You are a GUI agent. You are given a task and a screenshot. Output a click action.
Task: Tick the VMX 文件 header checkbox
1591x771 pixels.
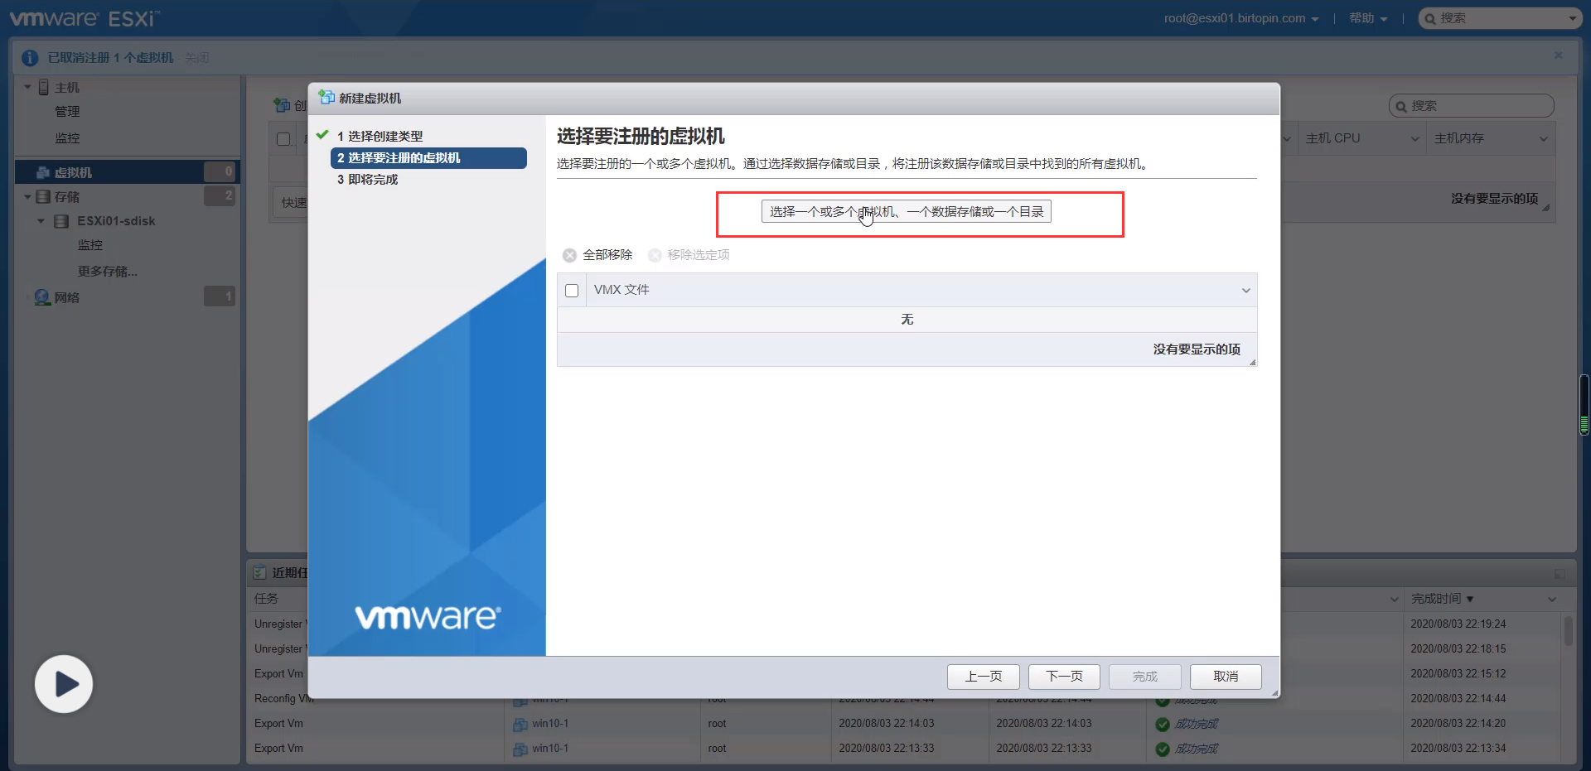(572, 291)
